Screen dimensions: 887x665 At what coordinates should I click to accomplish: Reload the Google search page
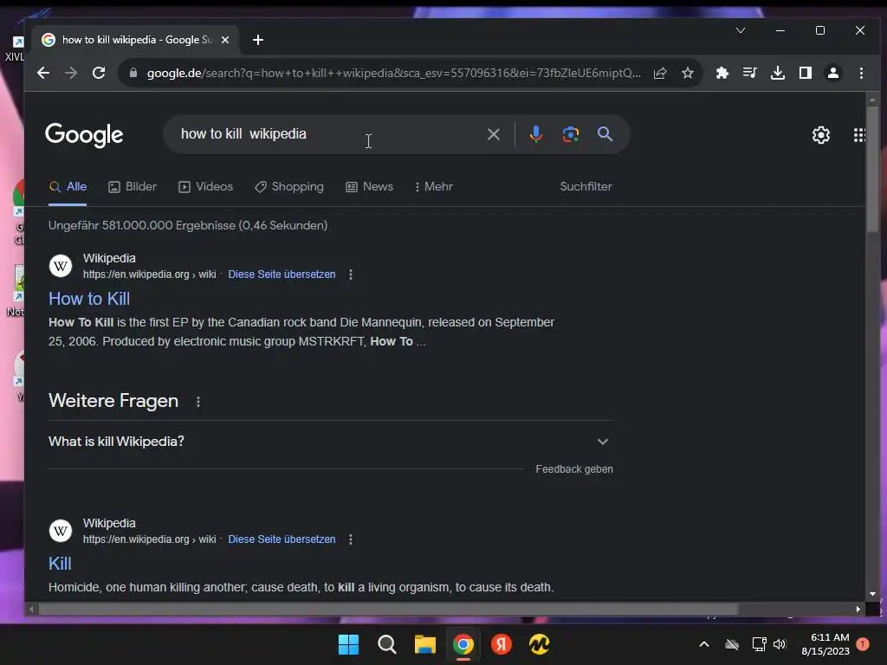click(99, 73)
